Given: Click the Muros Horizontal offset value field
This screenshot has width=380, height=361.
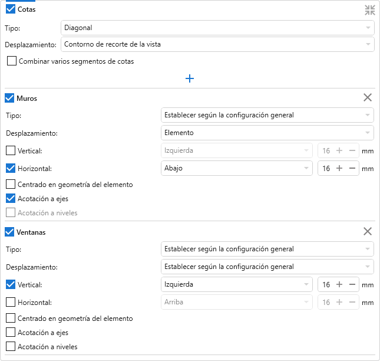Looking at the screenshot, I should tap(326, 168).
